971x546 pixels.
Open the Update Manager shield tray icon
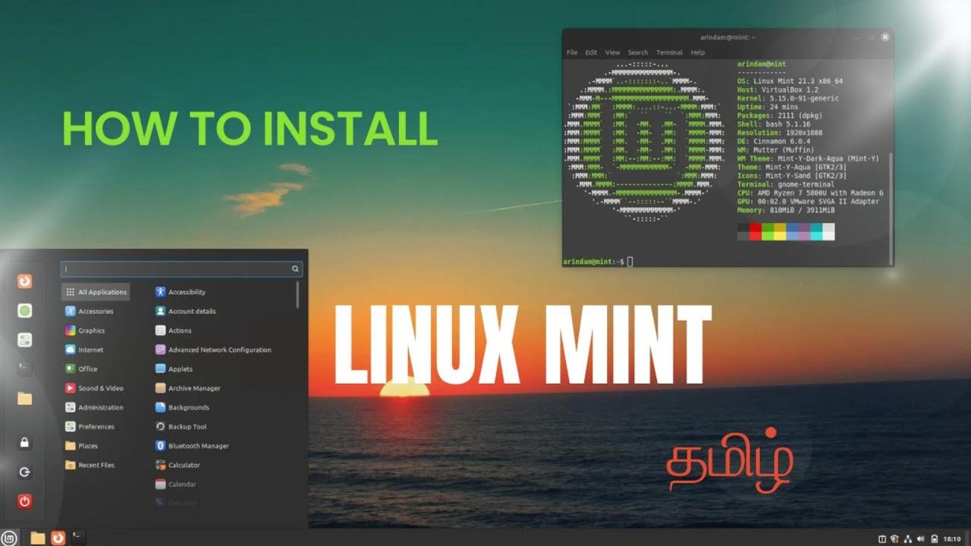(894, 538)
